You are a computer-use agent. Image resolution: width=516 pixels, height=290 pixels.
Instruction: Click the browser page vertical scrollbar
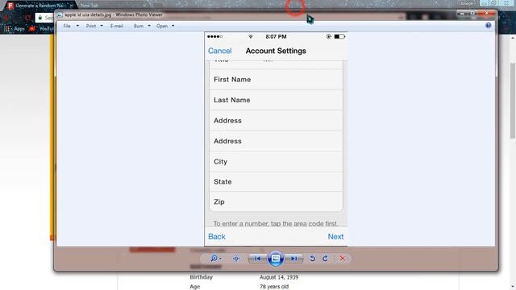(x=513, y=100)
